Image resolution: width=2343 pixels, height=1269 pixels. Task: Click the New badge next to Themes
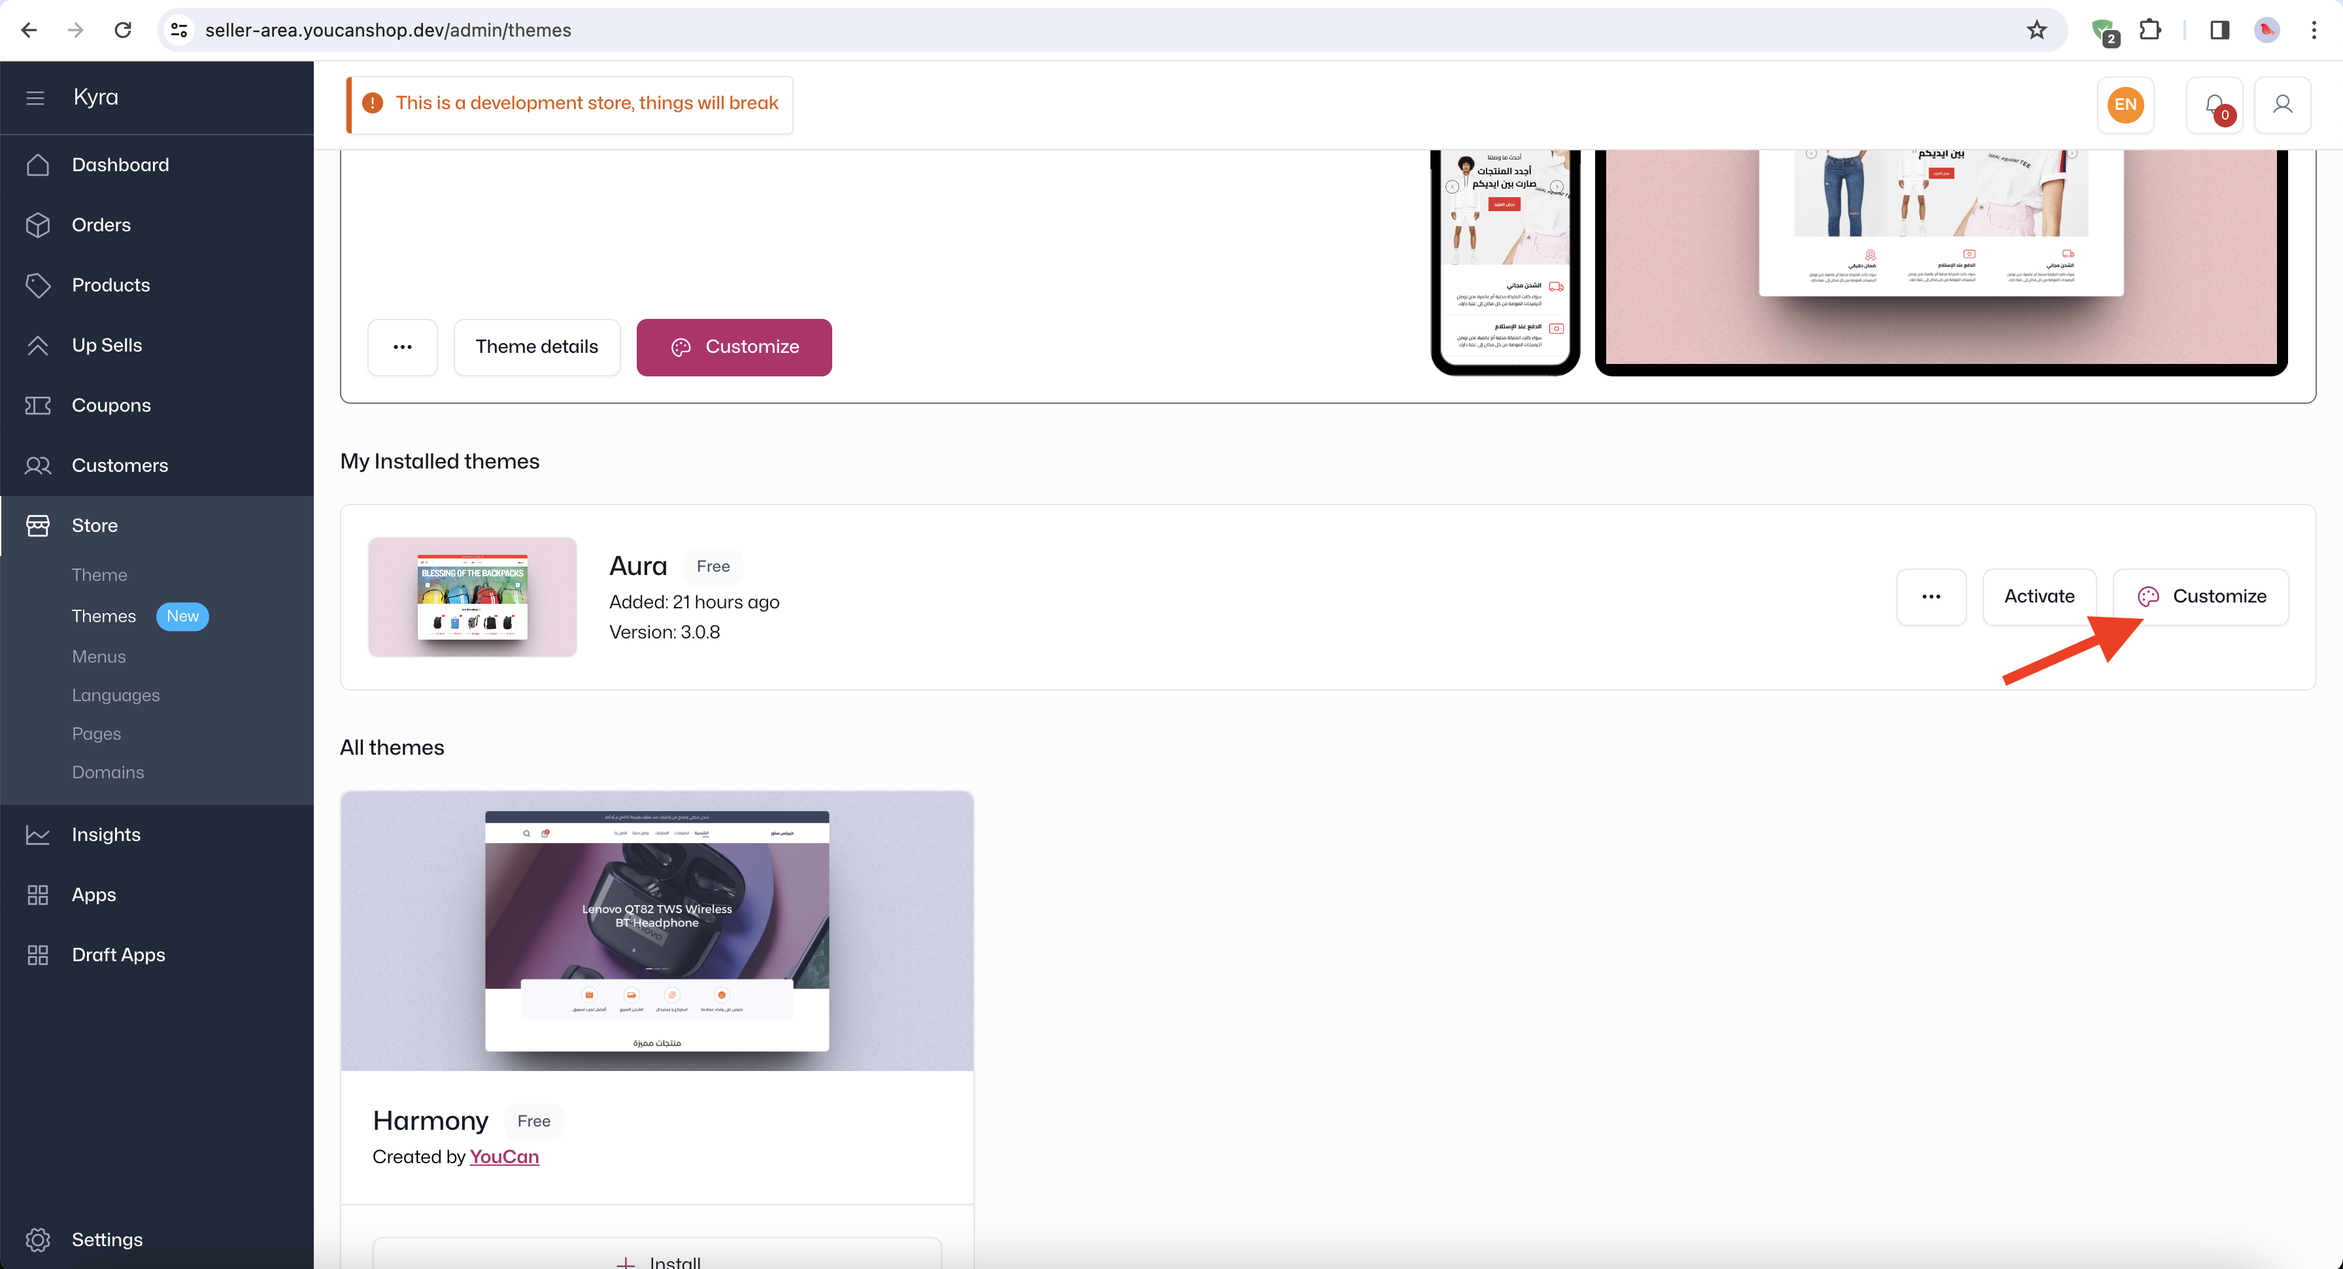coord(182,616)
